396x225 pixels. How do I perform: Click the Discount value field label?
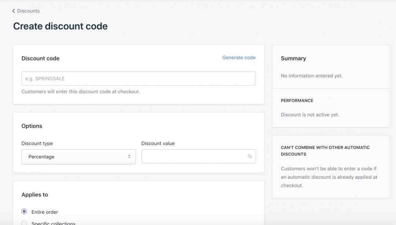point(158,144)
